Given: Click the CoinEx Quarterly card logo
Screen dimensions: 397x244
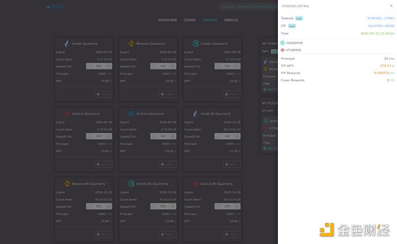Looking at the screenshot, I should point(196,44).
